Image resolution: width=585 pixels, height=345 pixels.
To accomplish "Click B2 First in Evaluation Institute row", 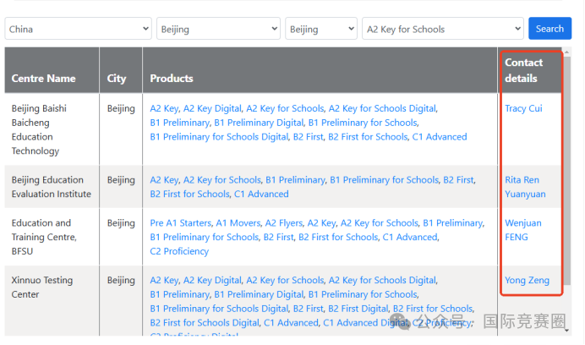I will coord(458,179).
